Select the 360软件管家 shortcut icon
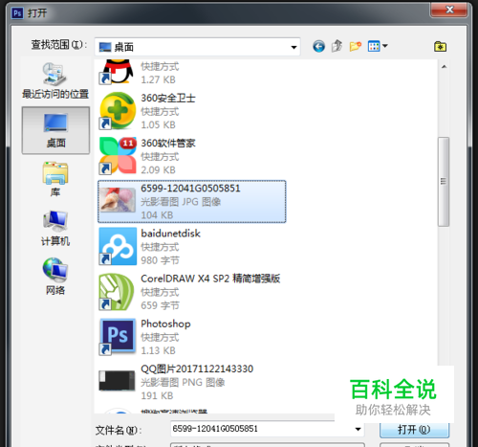The width and height of the screenshot is (478, 447). 118,156
